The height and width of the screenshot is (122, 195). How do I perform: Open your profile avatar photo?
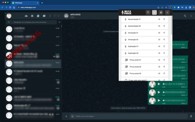pos(9,16)
